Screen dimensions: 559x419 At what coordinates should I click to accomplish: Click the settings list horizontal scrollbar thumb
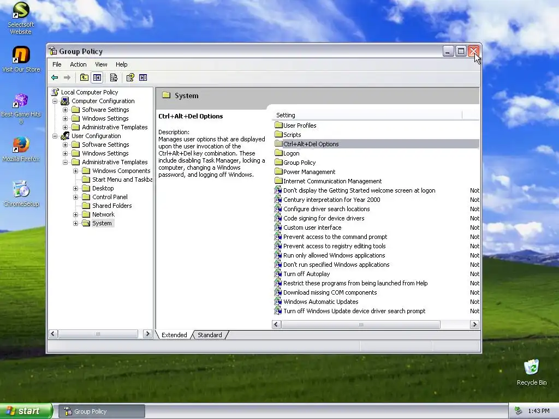click(361, 325)
